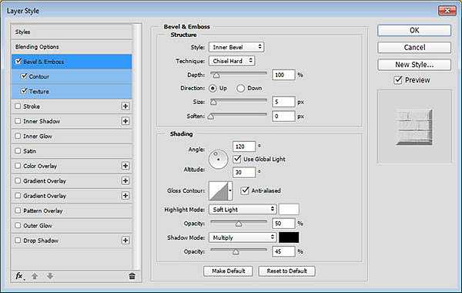Enable the Outer Glow checkbox
The height and width of the screenshot is (293, 462).
pos(18,225)
